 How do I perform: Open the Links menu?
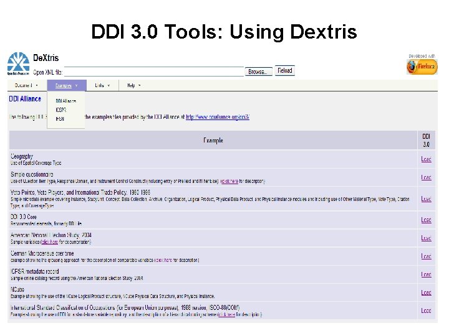tap(102, 85)
